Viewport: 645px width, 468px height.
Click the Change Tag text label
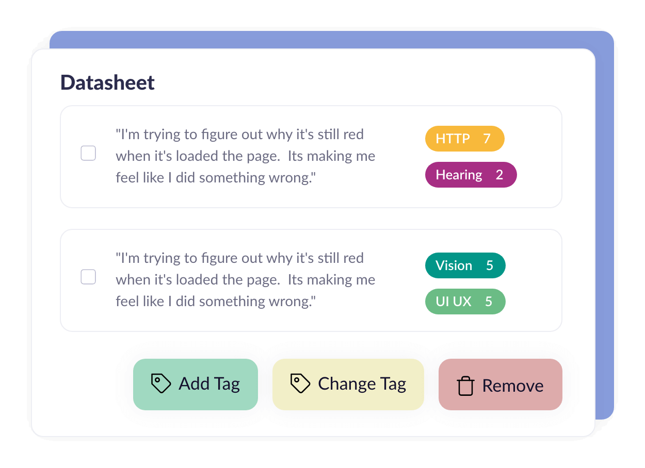(x=362, y=384)
